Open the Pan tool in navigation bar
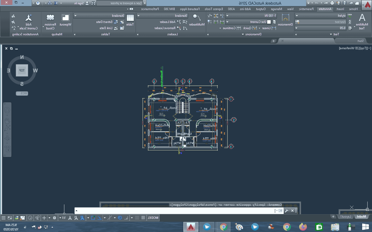 pyautogui.click(x=7, y=120)
